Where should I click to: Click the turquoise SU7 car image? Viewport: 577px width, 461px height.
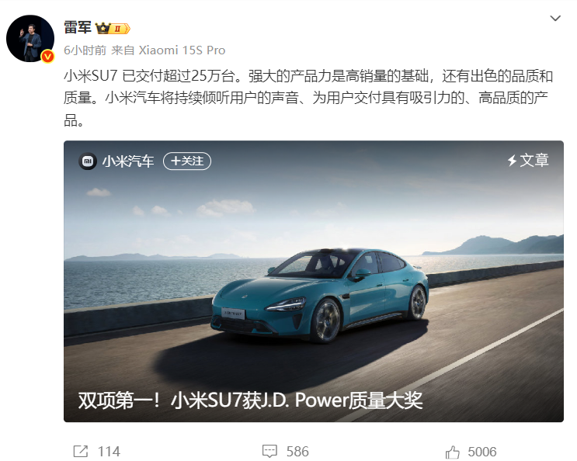pos(320,296)
